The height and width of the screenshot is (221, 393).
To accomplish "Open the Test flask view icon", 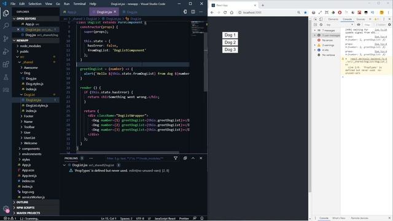I will 6,77.
